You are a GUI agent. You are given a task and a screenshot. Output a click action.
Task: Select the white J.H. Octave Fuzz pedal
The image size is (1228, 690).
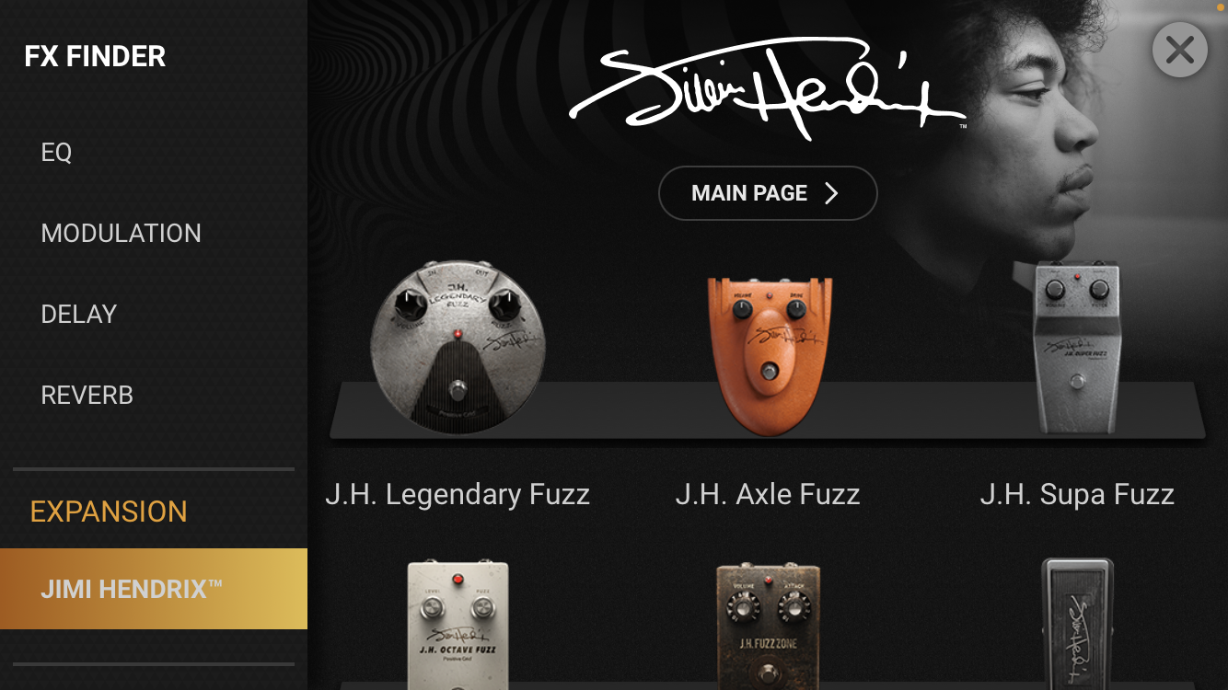tap(458, 624)
